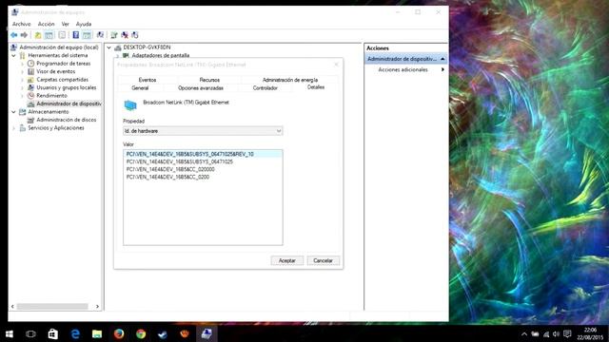Collapse the DESKTOP-GVKF8DN device tree
The width and height of the screenshot is (609, 342).
coord(109,47)
